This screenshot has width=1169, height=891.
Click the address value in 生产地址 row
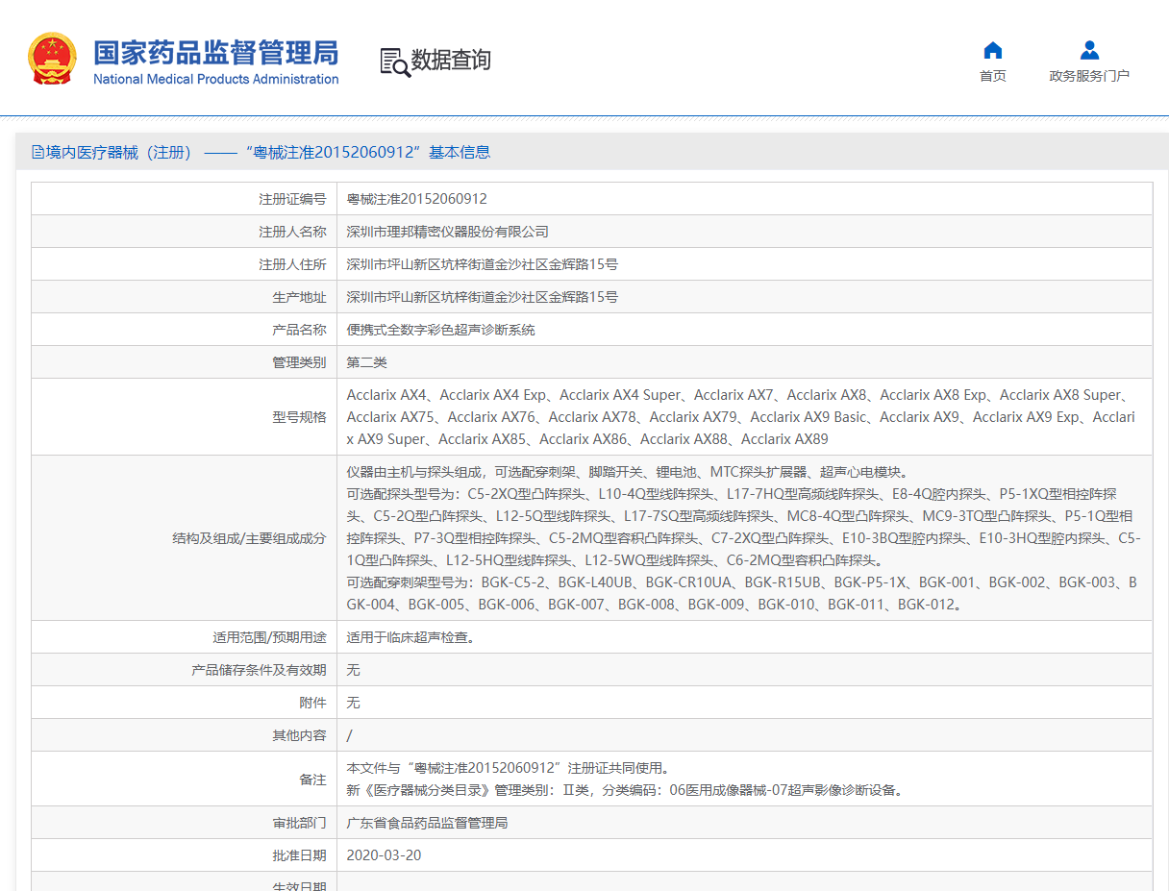(x=483, y=297)
